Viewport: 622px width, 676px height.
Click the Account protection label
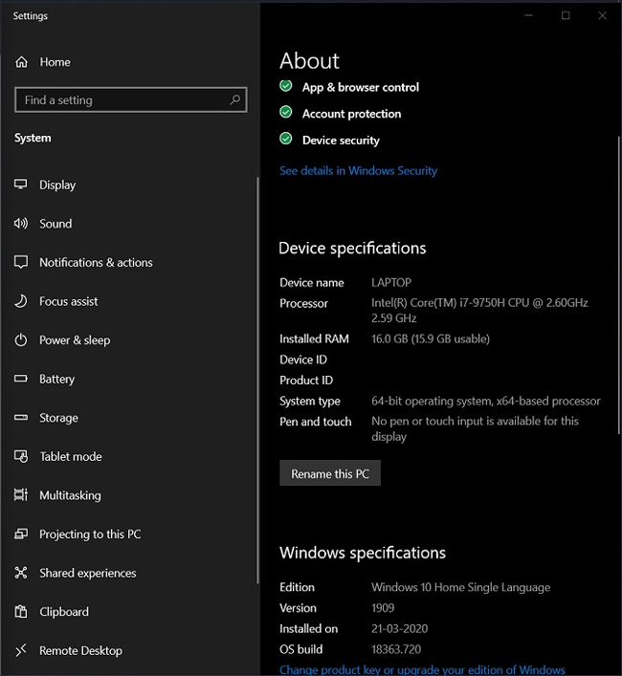tap(351, 114)
